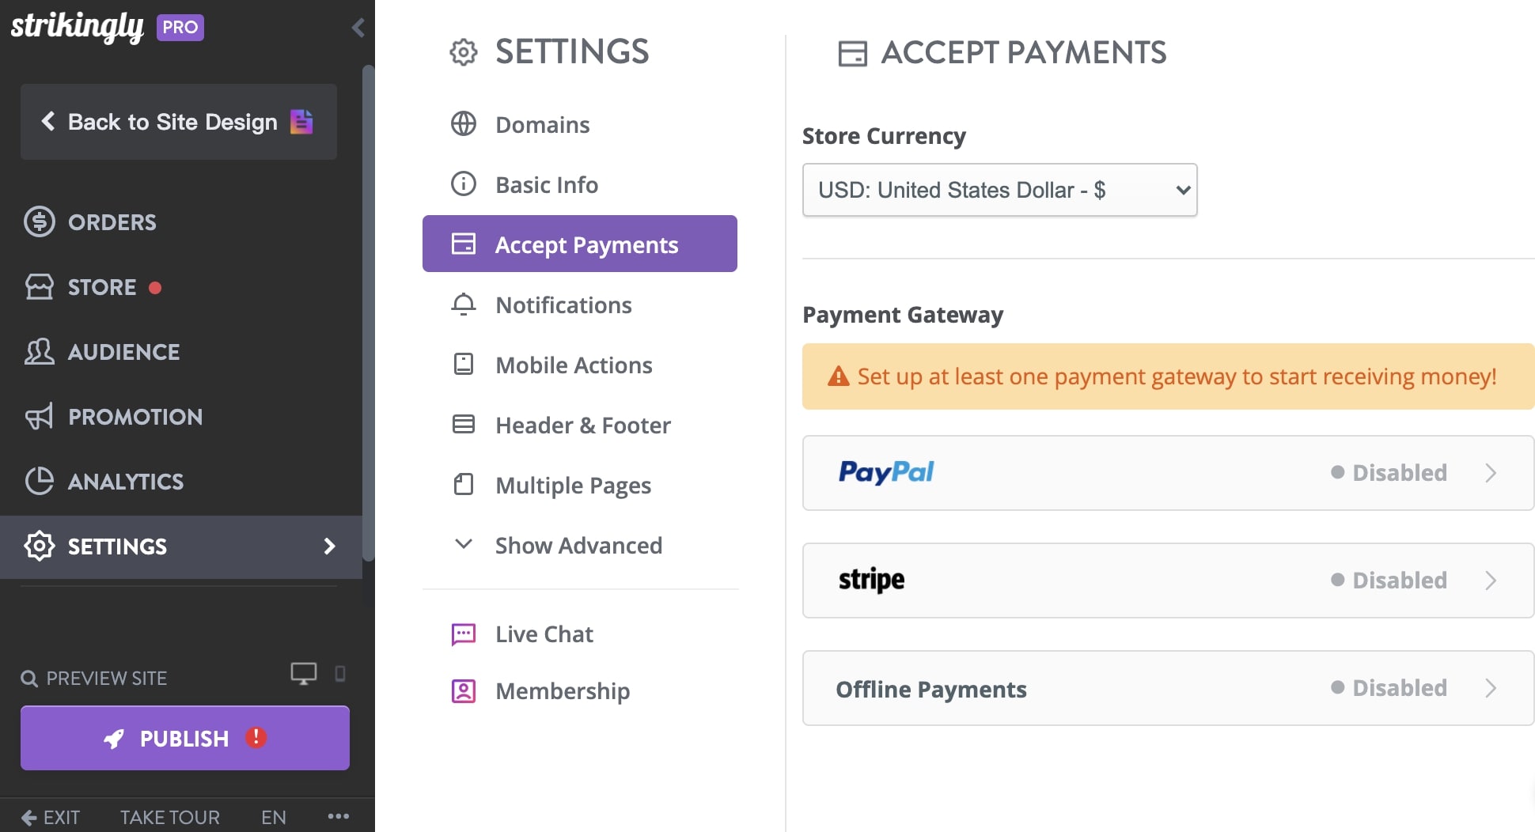Click the Domains globe icon
Viewport: 1535px width, 832px height.
(x=464, y=124)
